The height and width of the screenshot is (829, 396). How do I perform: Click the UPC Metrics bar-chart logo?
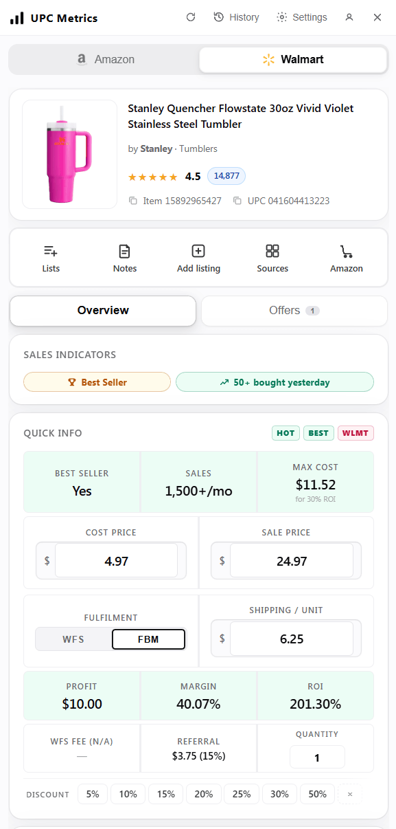click(x=16, y=18)
